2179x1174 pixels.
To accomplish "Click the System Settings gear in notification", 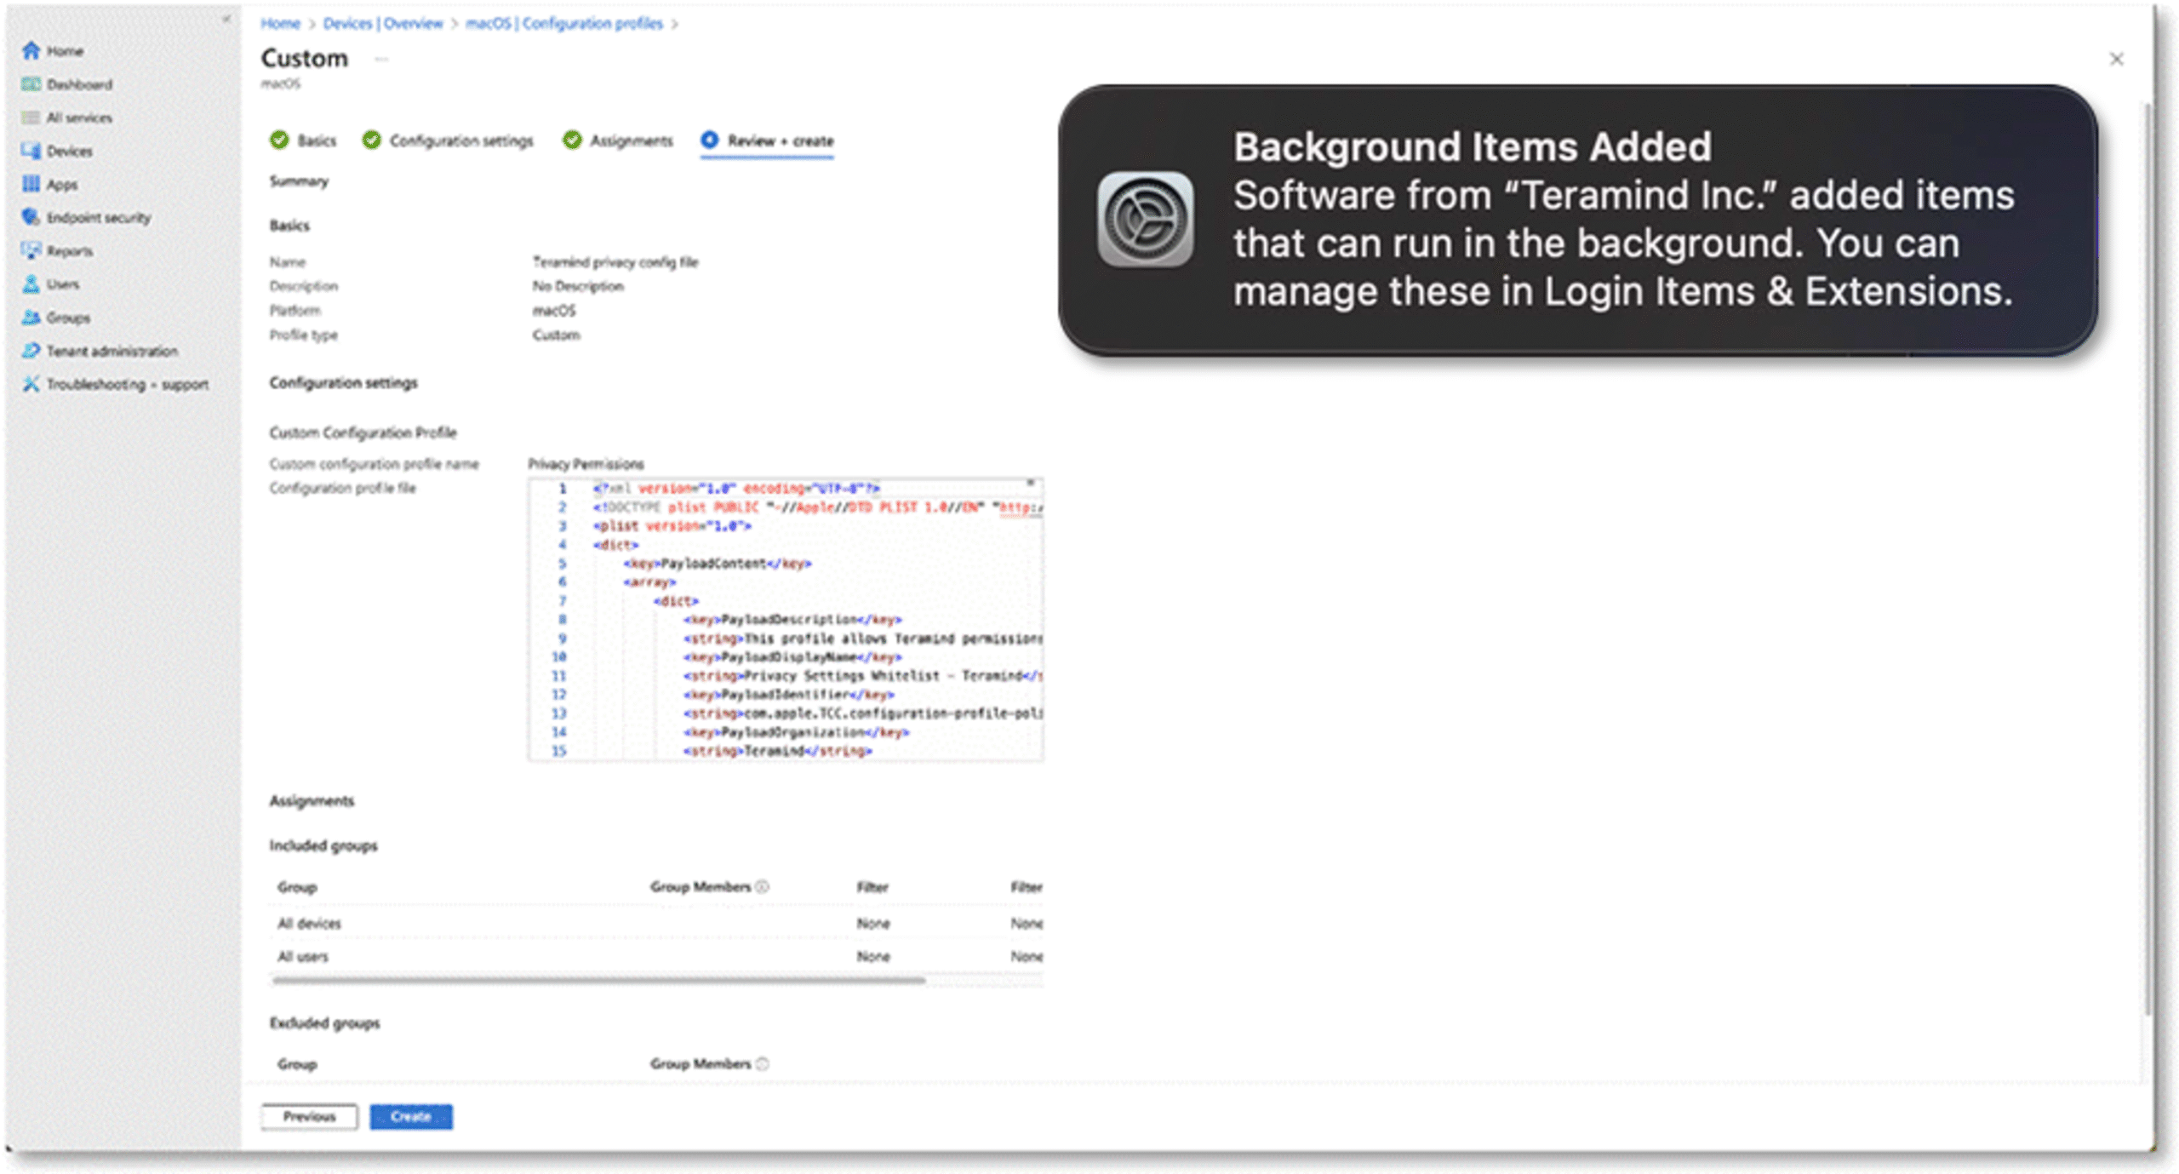I will pyautogui.click(x=1145, y=220).
